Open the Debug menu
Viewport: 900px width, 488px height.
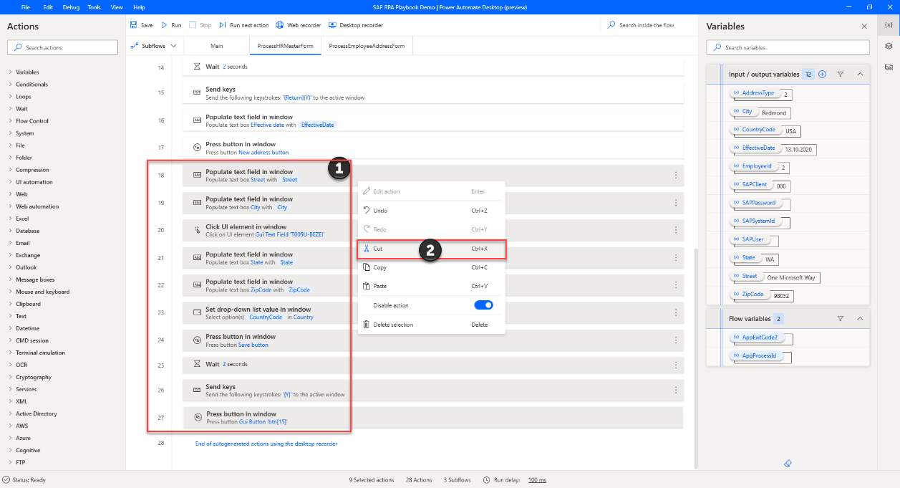[x=72, y=7]
